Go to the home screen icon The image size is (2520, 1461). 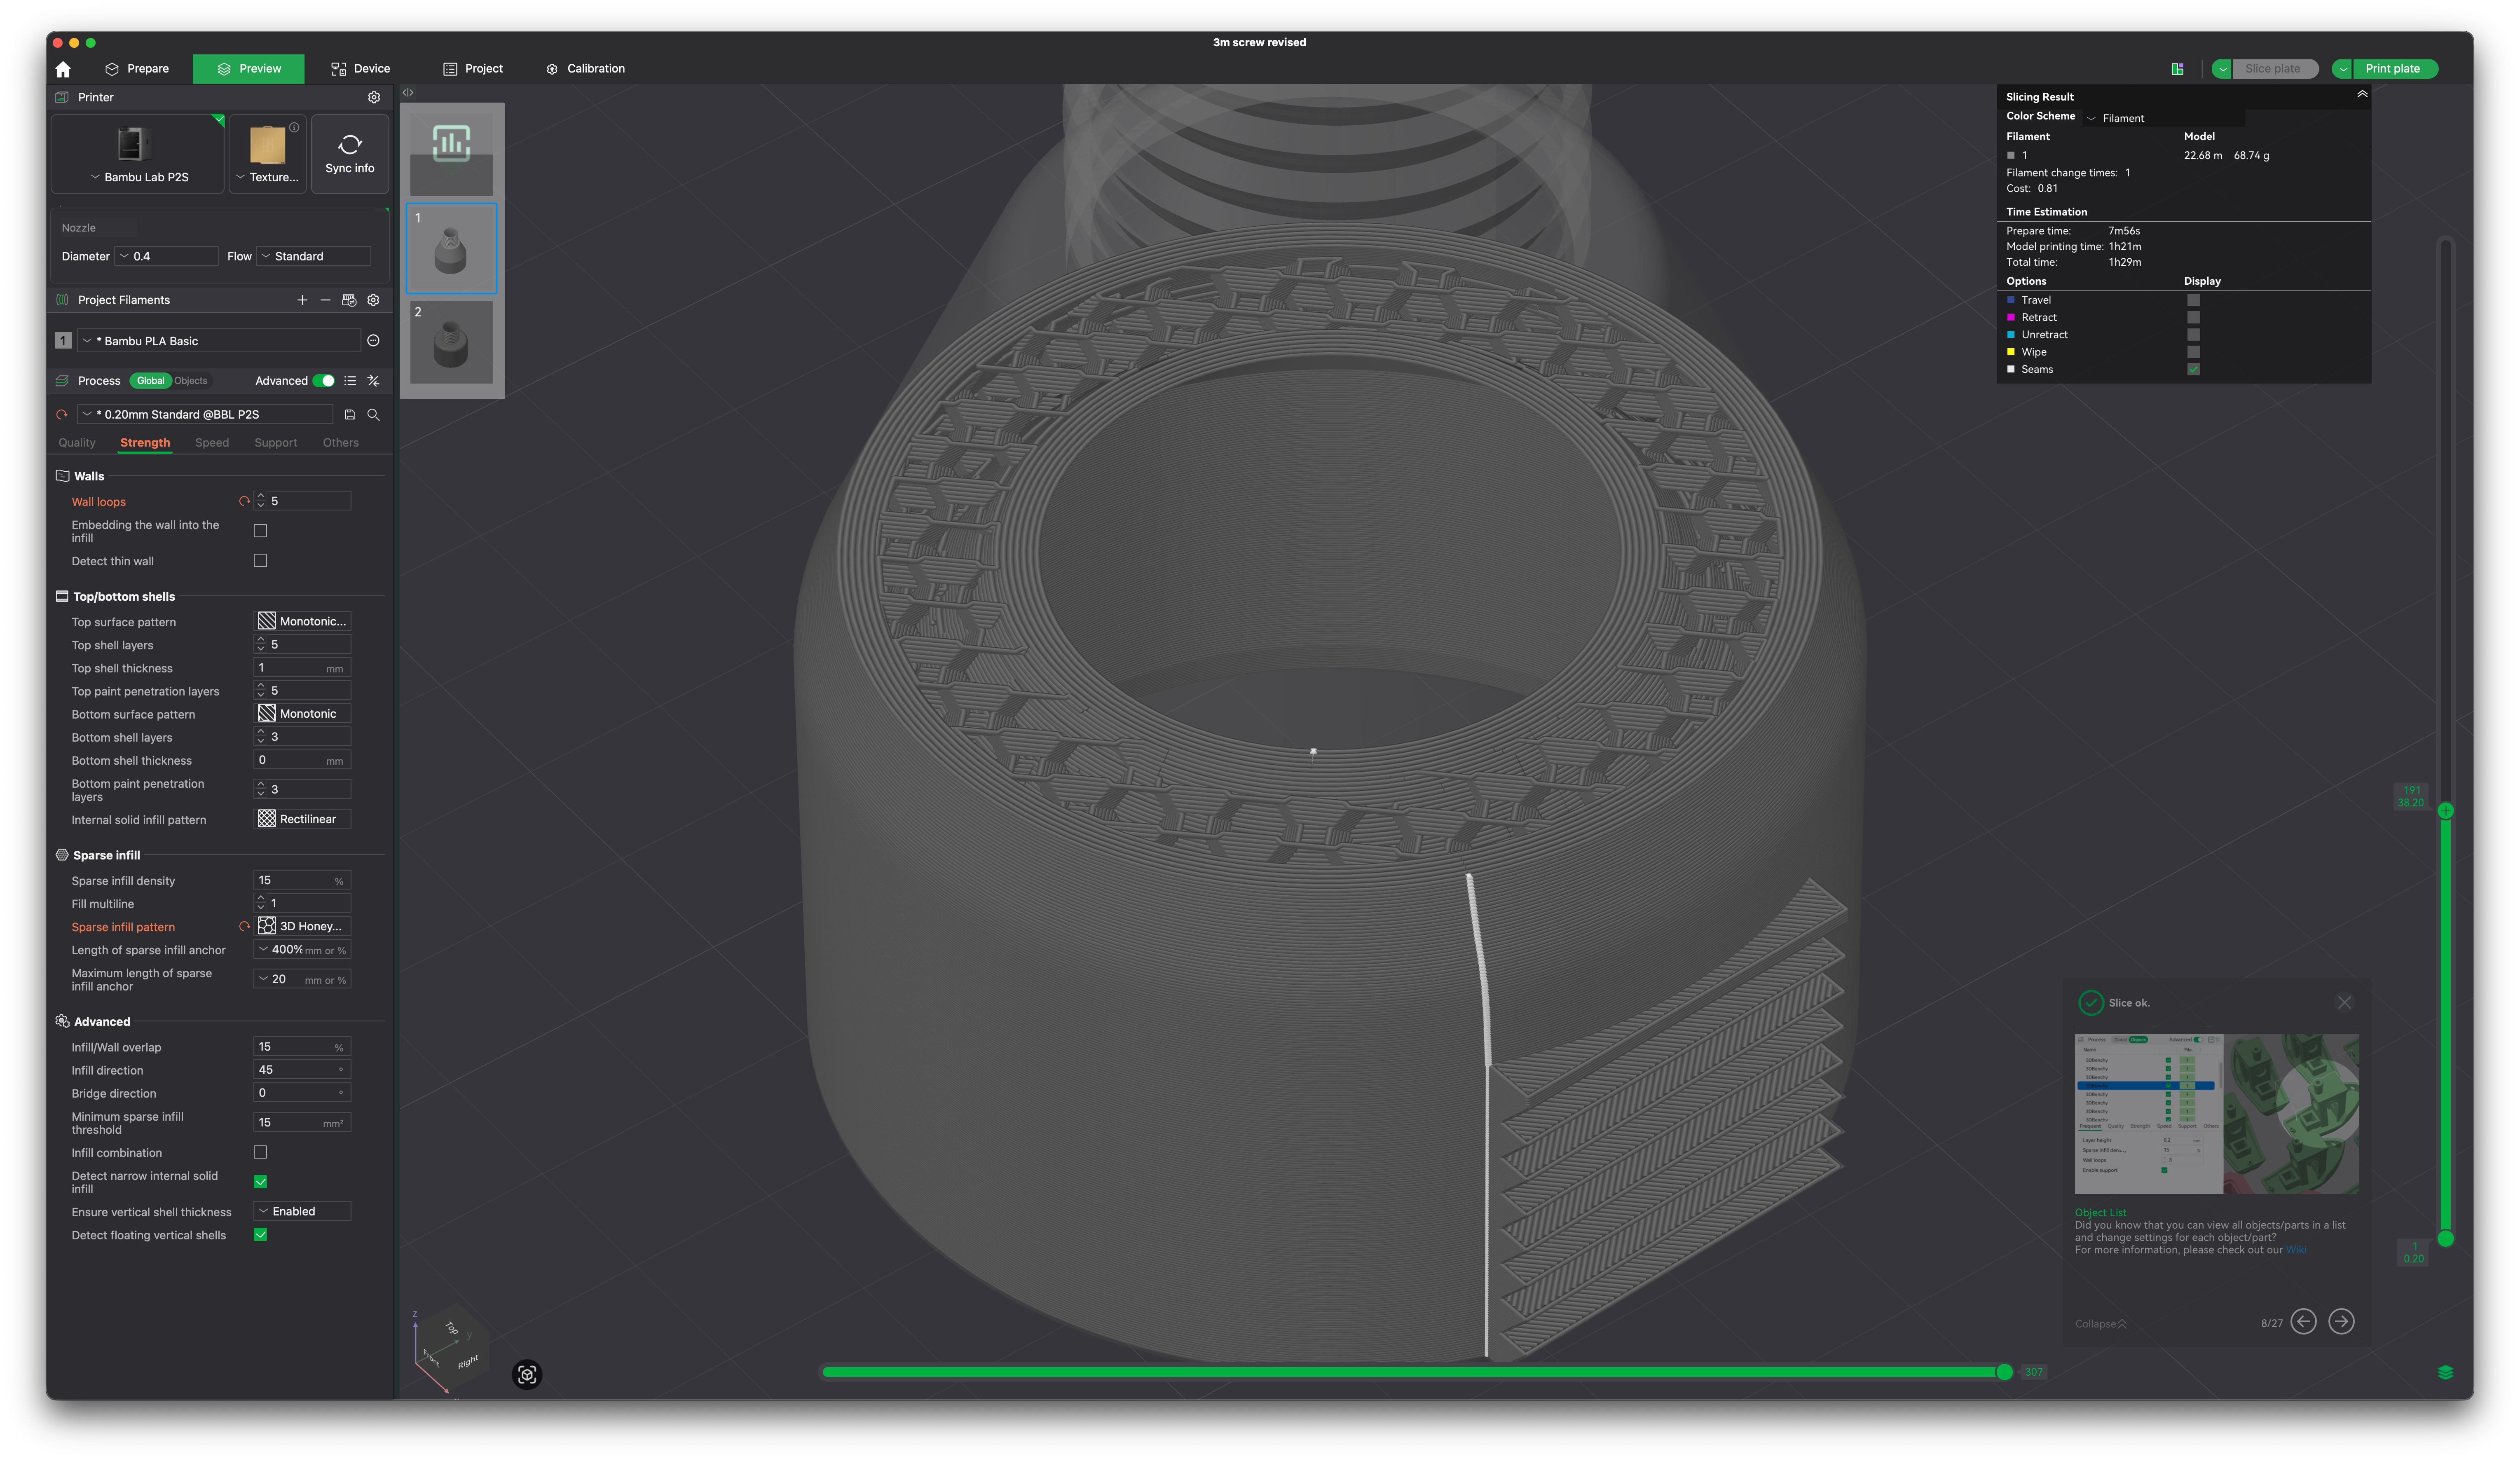coord(63,69)
